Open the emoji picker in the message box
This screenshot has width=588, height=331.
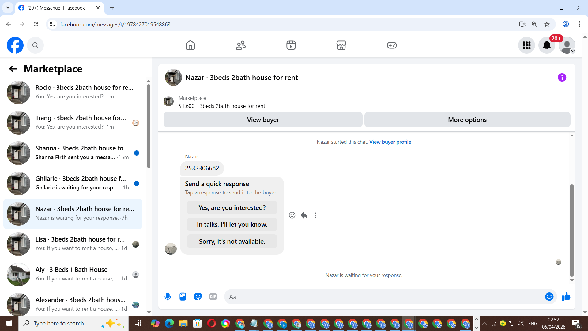tap(549, 297)
